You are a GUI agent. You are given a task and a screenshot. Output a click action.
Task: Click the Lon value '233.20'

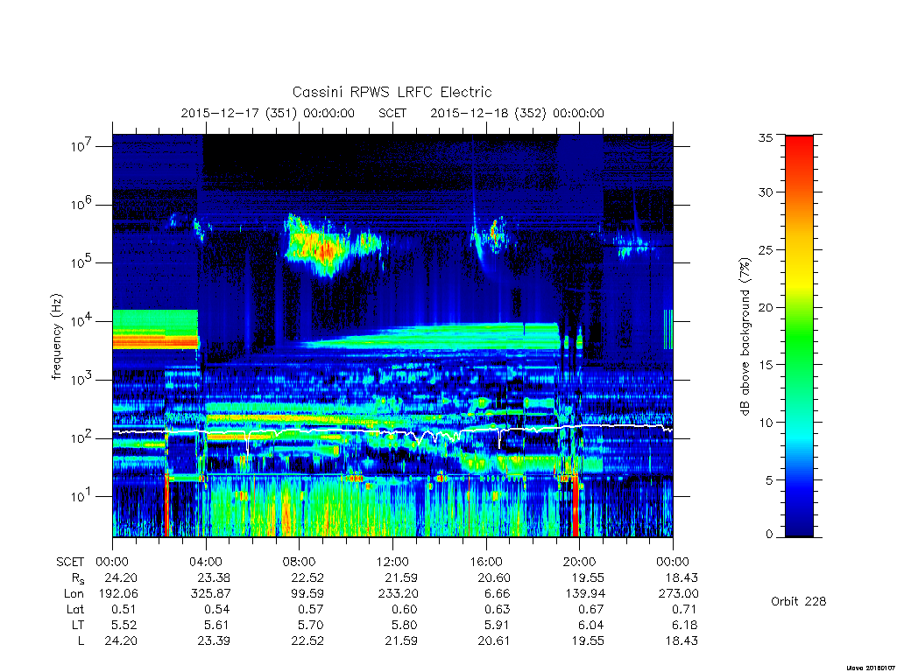[398, 594]
